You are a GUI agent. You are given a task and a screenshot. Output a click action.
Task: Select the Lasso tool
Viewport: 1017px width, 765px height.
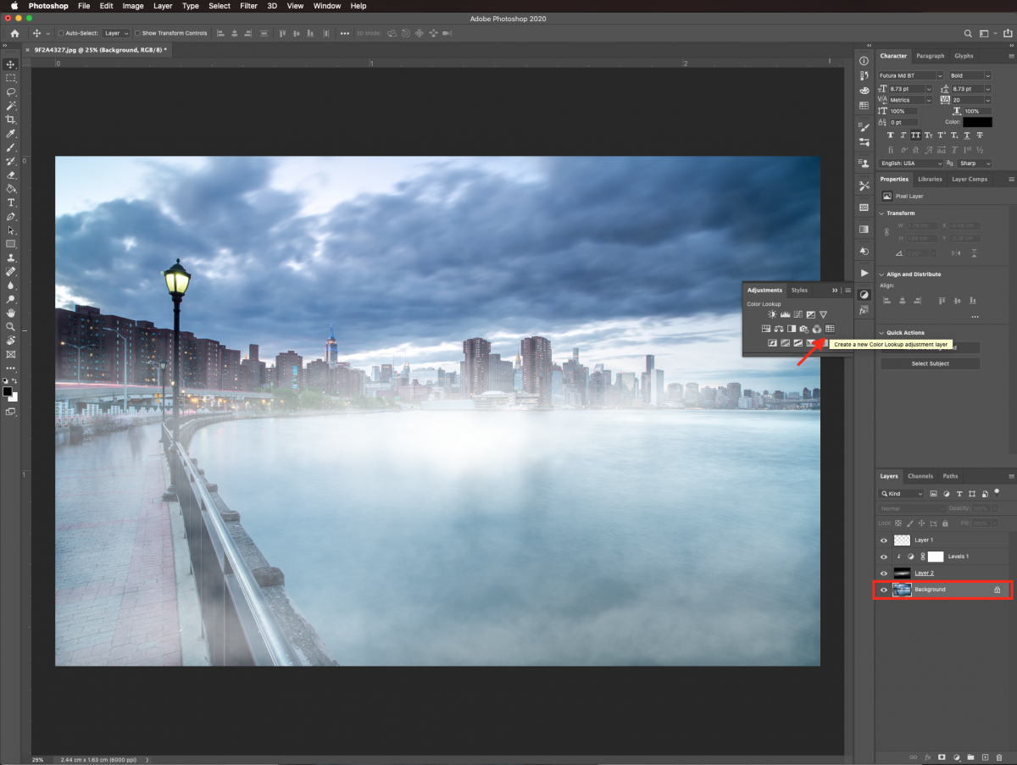[11, 91]
